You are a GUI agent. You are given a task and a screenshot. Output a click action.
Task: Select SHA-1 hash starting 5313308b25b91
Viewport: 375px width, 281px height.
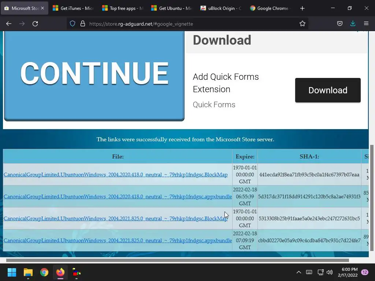[x=309, y=219]
